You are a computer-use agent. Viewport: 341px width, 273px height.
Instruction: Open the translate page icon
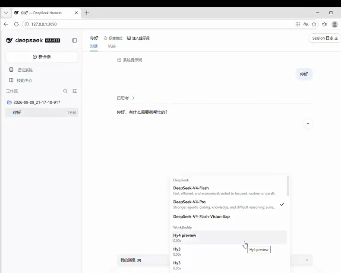coord(306,24)
